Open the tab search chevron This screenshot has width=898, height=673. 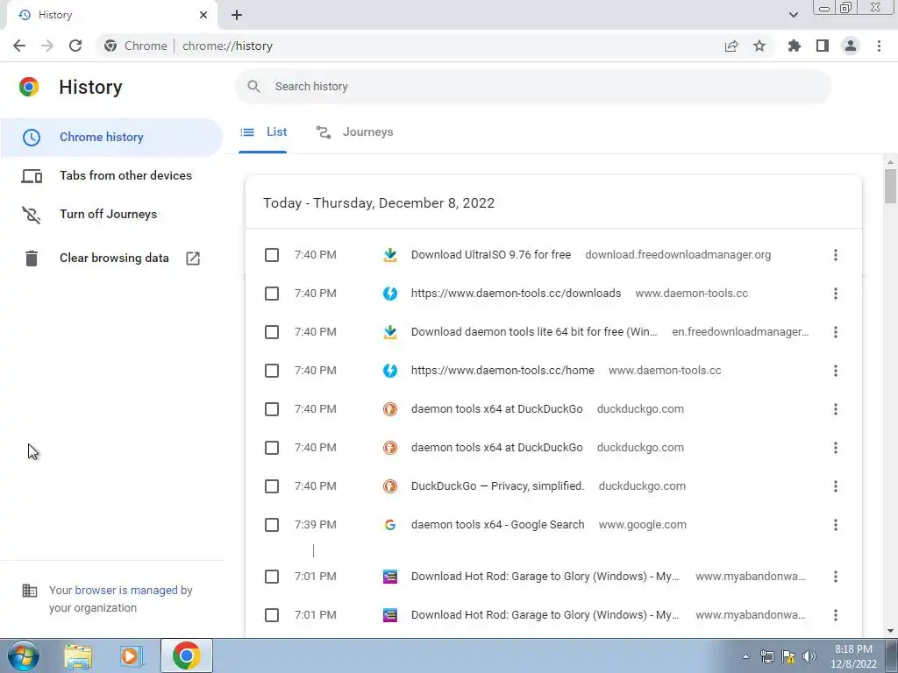(793, 15)
